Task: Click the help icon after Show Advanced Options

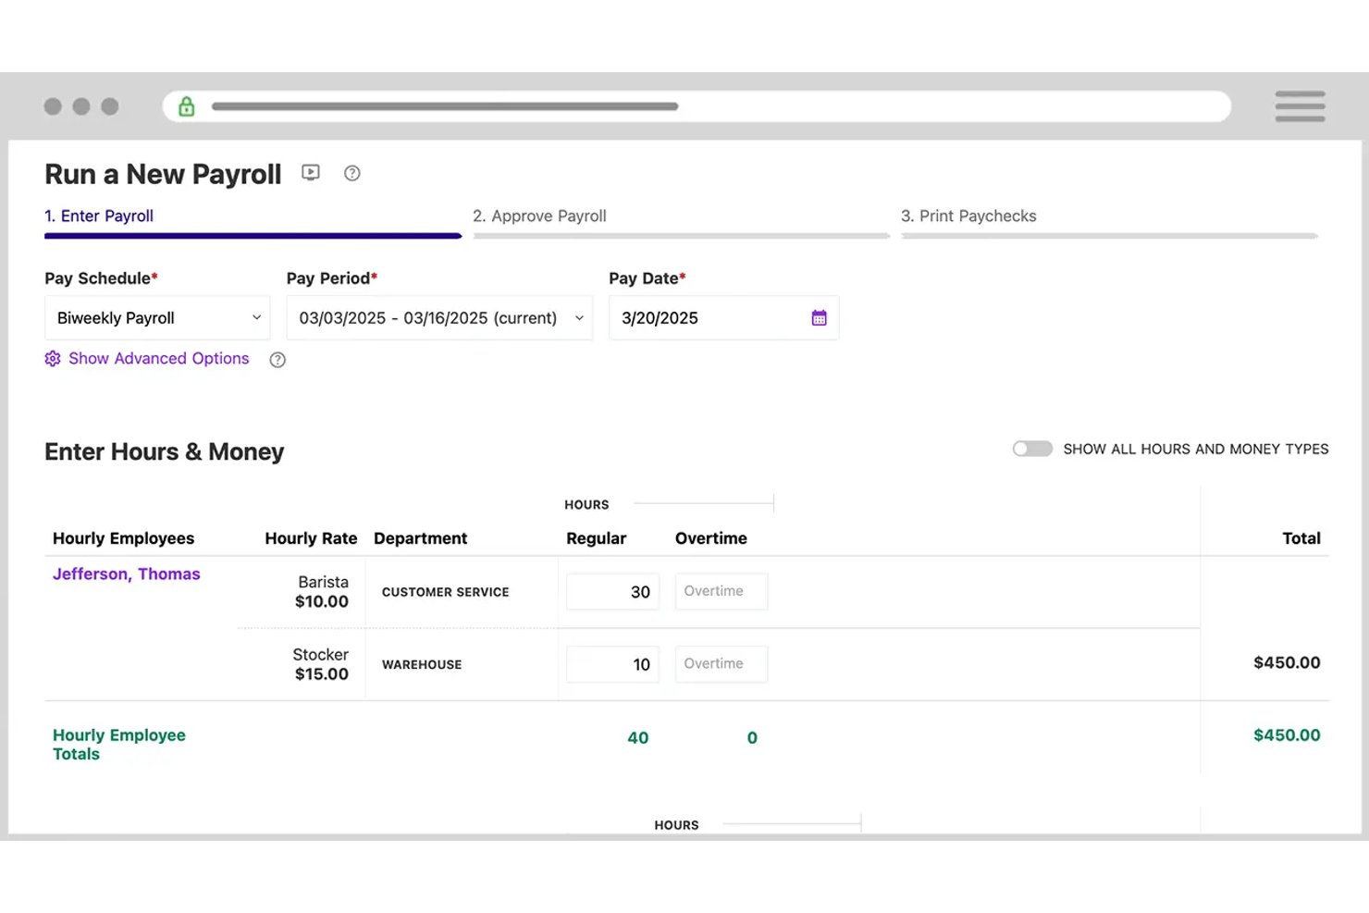Action: [x=277, y=360]
